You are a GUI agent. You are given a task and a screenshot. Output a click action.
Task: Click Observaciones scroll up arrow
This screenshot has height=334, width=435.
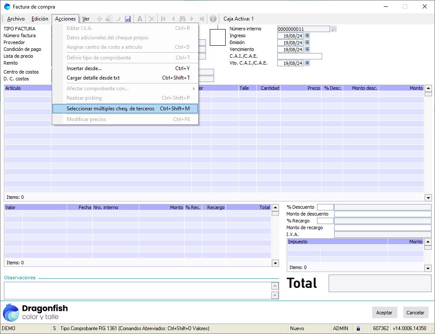point(275,286)
